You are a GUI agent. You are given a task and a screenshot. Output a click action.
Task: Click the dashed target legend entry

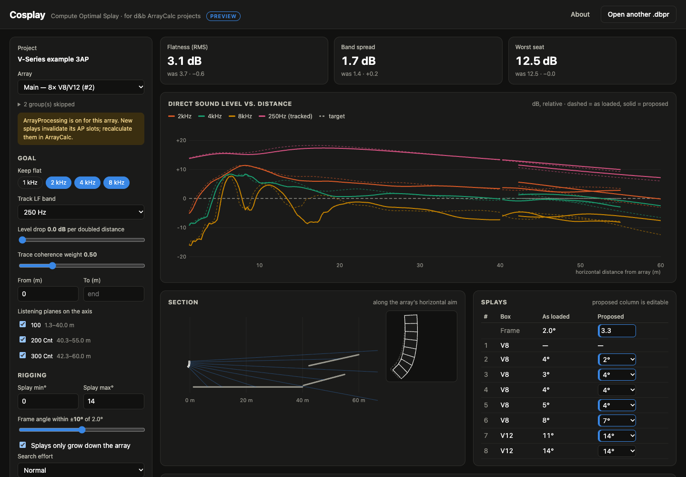(x=332, y=116)
